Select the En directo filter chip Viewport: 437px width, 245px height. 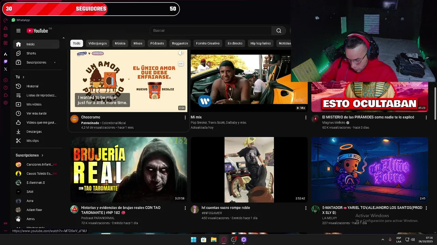(x=235, y=44)
